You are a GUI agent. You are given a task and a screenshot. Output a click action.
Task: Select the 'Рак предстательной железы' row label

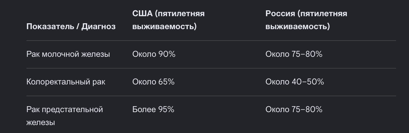pos(65,116)
